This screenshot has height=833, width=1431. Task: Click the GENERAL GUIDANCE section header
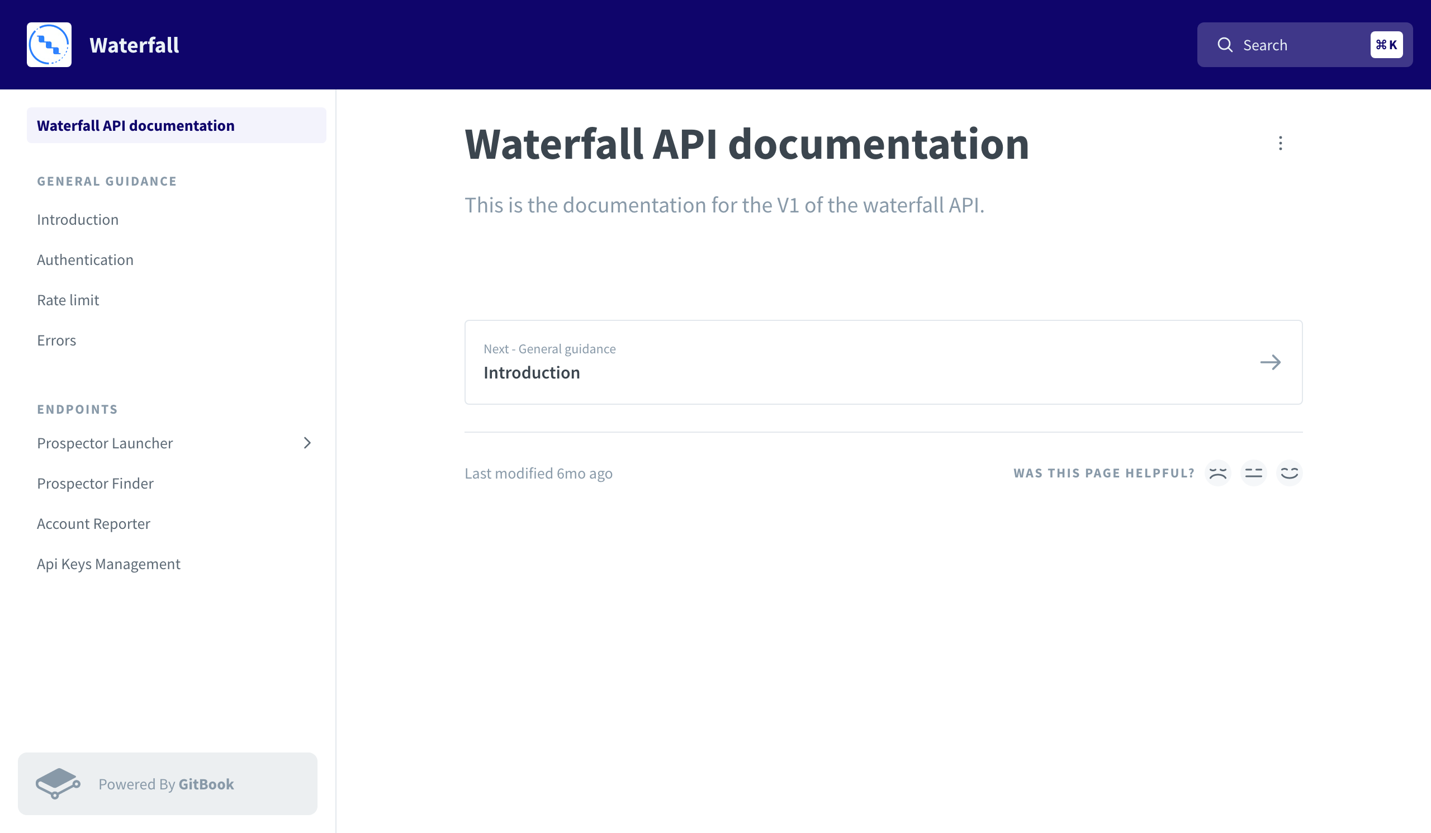[x=107, y=181]
